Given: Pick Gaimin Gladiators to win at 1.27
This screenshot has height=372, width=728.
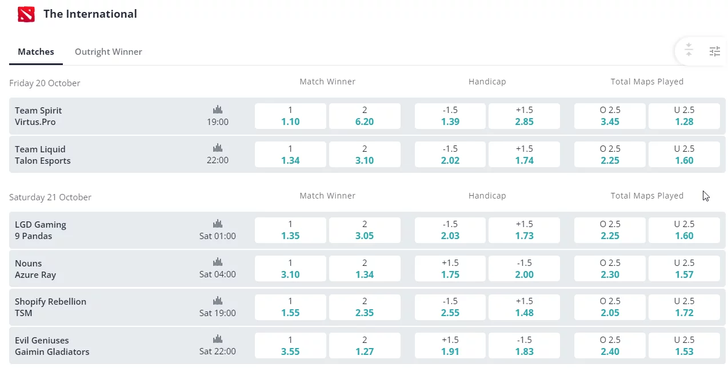Looking at the screenshot, I should tap(365, 346).
